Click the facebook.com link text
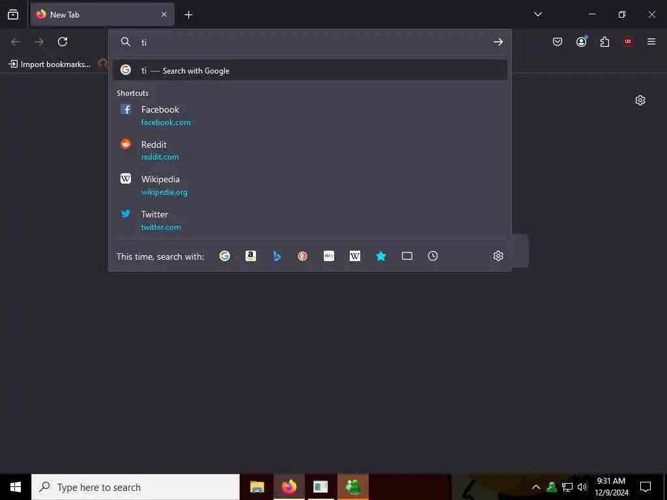 [x=165, y=122]
